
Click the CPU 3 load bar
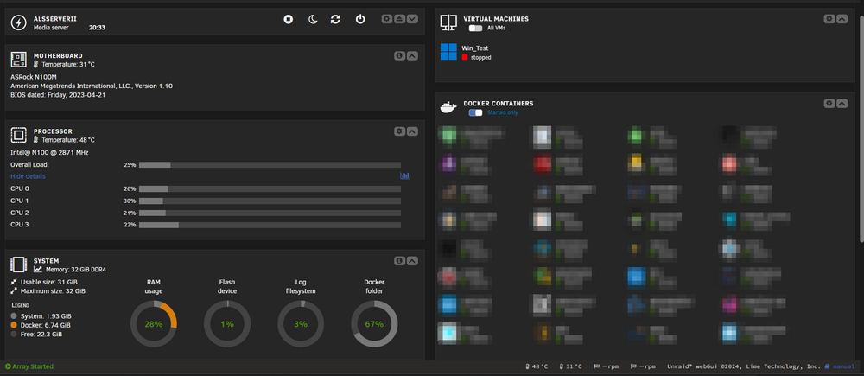[x=270, y=225]
